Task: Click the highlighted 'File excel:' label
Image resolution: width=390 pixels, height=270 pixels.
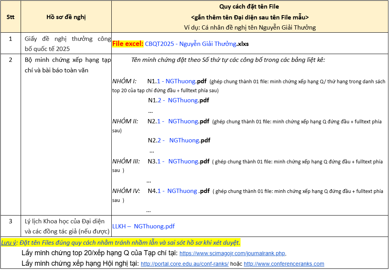Action: [128, 44]
